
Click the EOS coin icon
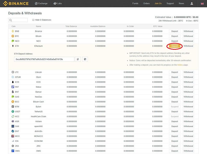(13, 82)
